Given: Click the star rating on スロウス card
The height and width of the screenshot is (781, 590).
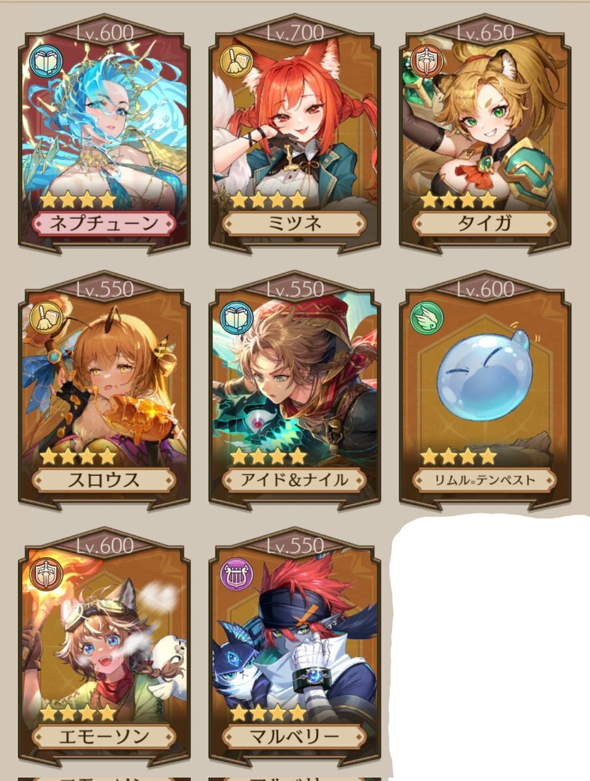Looking at the screenshot, I should [x=78, y=456].
